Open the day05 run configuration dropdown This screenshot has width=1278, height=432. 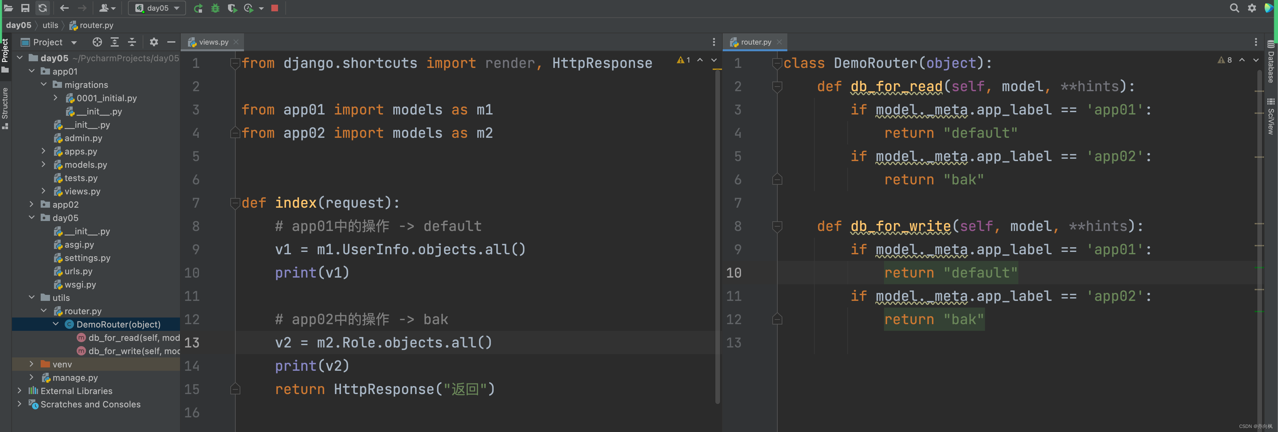(x=157, y=8)
